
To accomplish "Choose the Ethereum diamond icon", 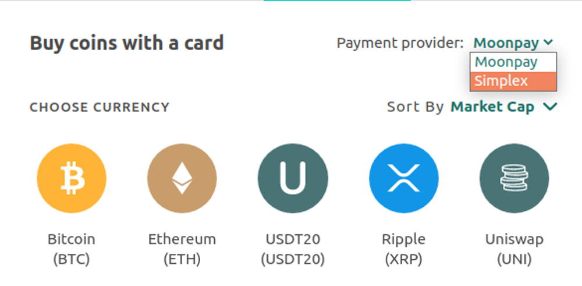I will 182,178.
